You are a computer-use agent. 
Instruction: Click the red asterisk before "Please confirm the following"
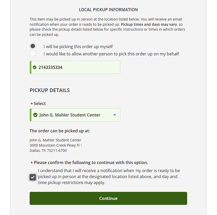[x=32, y=163]
